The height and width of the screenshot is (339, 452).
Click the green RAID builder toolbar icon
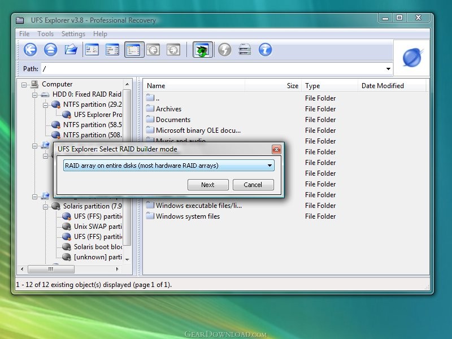pyautogui.click(x=202, y=50)
